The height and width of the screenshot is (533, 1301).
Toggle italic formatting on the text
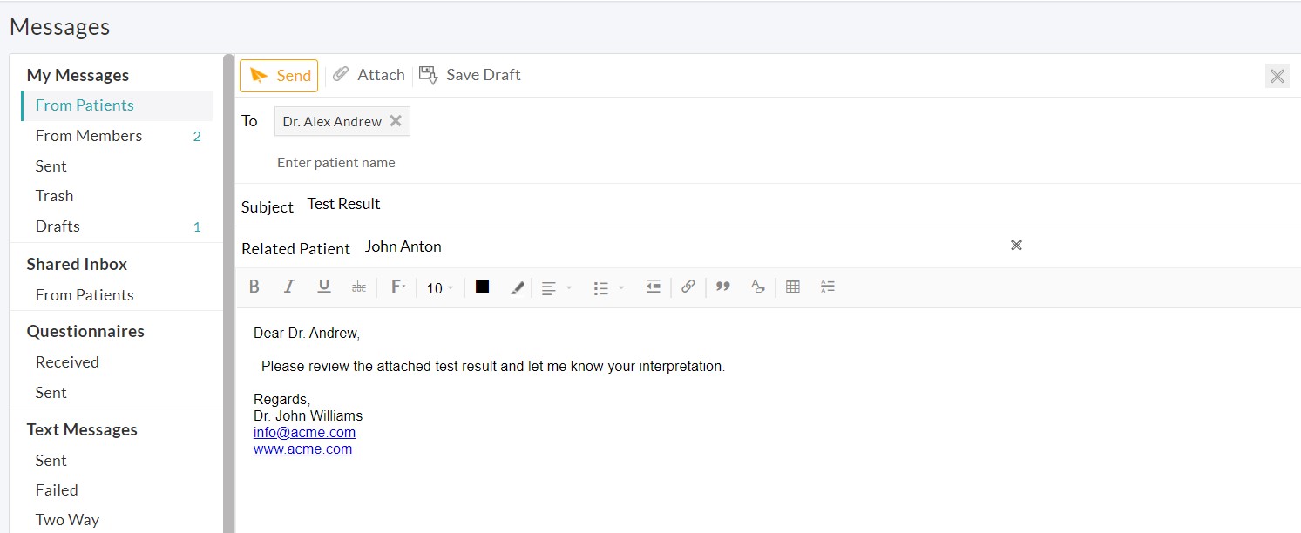288,286
